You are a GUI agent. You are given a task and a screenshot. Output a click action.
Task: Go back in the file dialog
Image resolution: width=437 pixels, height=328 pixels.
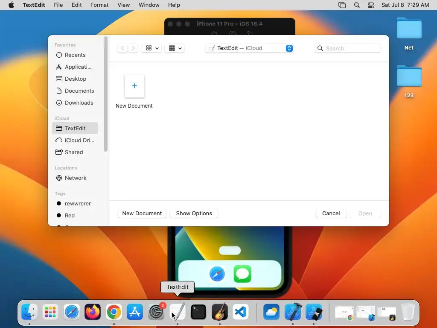[x=122, y=48]
